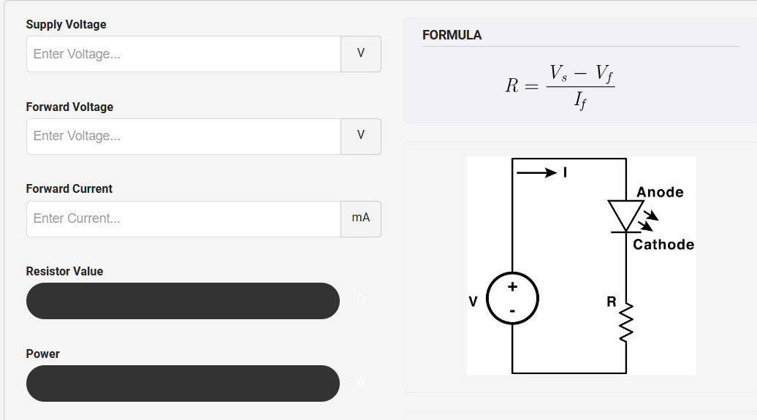The image size is (757, 420).
Task: Click the resistor zigzag symbol
Action: point(626,322)
